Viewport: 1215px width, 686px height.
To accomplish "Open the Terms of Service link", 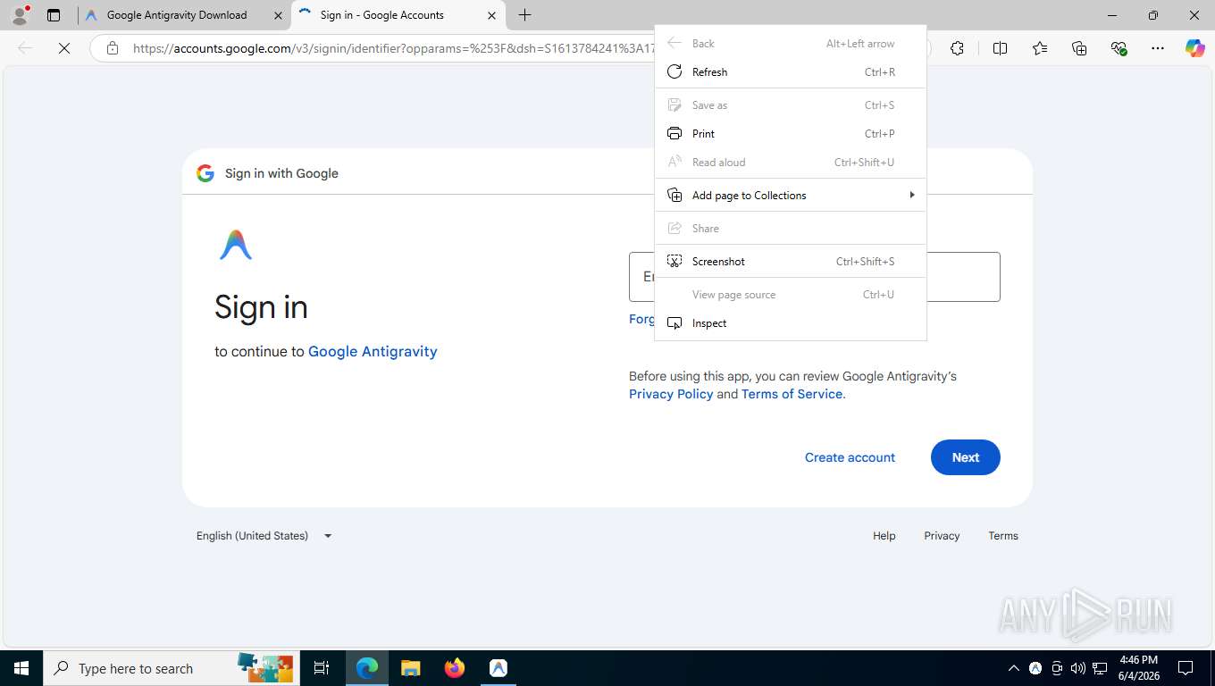I will pos(792,394).
